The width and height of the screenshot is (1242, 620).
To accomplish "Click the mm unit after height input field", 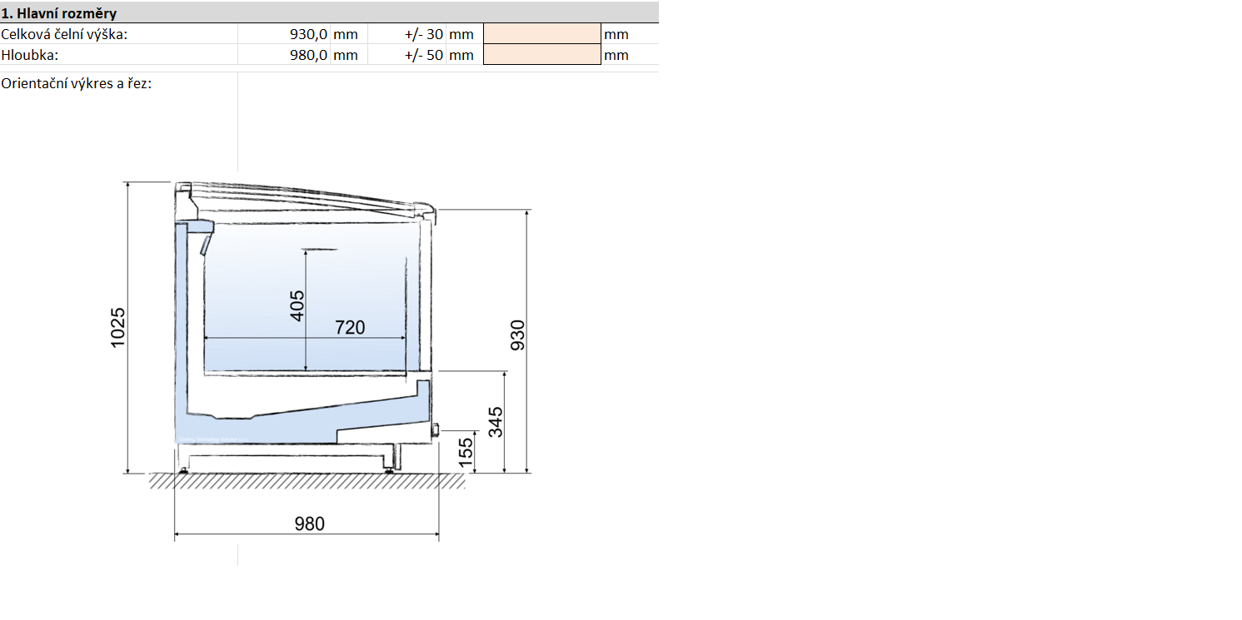I will click(x=616, y=34).
